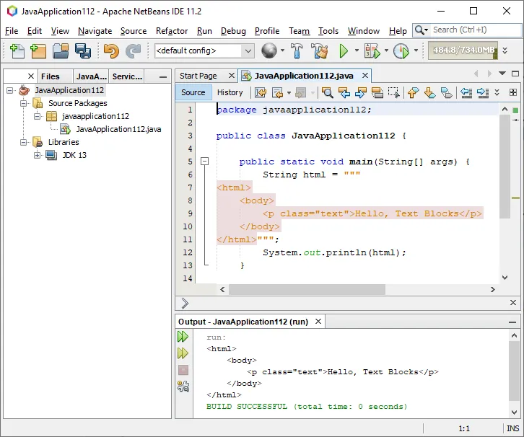The width and height of the screenshot is (524, 437).
Task: Open Output panel settings wrench icon
Action: pyautogui.click(x=183, y=387)
